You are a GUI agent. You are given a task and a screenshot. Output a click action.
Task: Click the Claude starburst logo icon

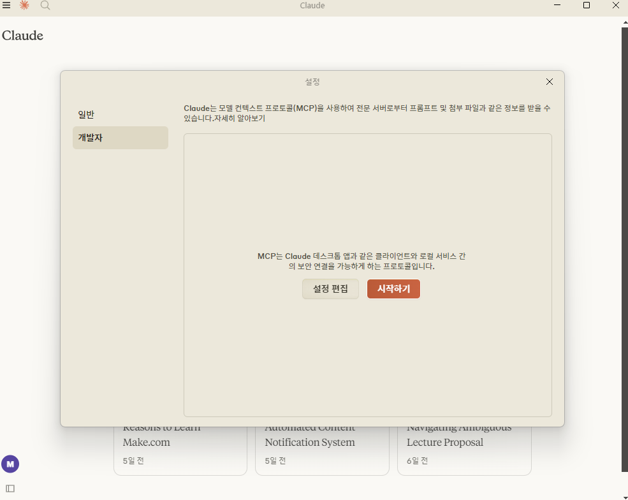coord(24,6)
